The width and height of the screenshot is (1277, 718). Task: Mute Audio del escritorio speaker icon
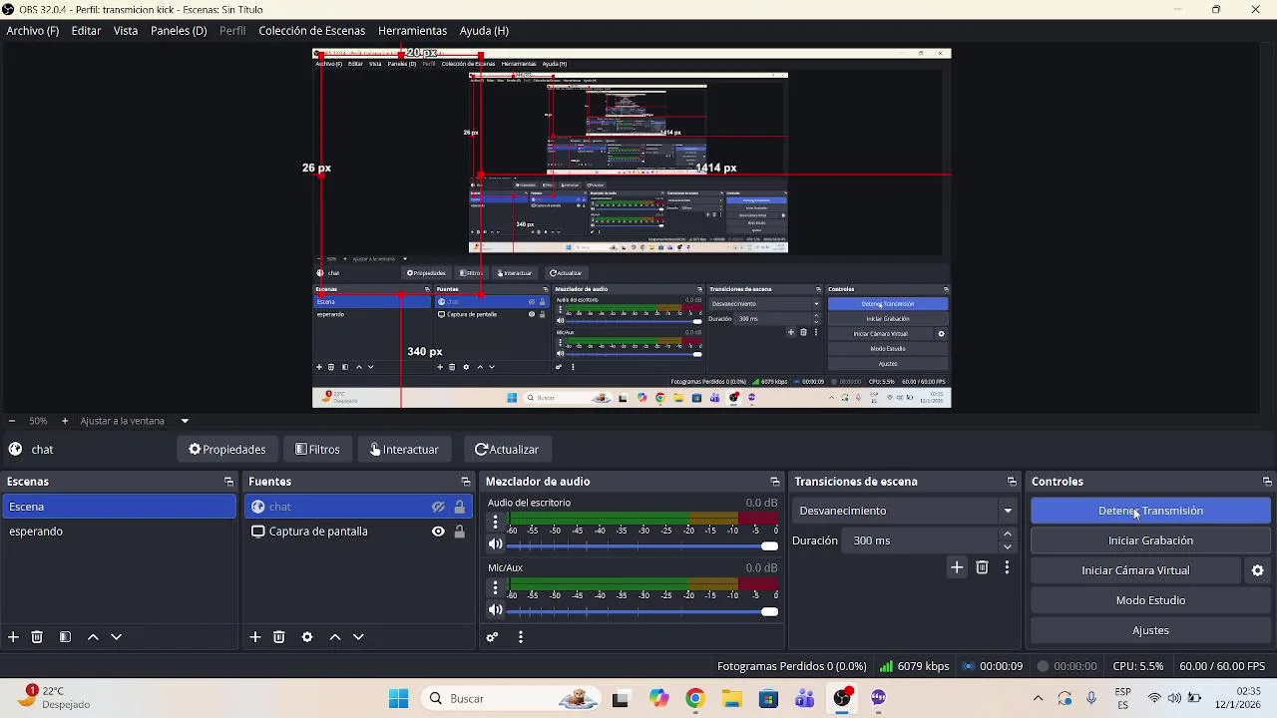pyautogui.click(x=496, y=544)
